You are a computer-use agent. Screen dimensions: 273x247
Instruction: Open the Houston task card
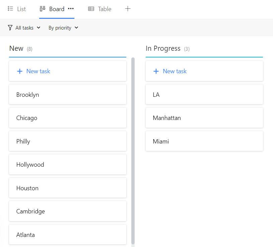68,188
